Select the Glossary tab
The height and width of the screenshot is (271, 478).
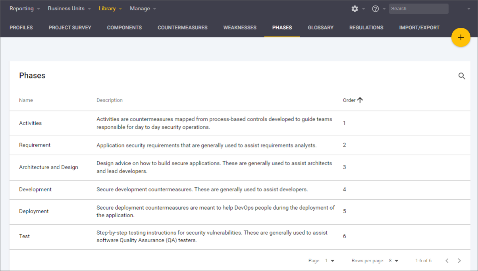pos(320,28)
